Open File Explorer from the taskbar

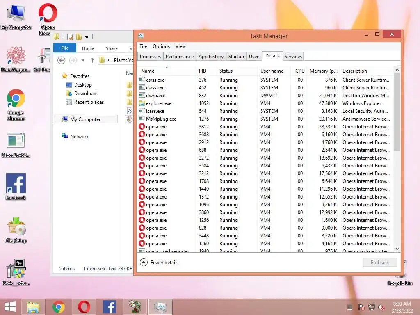33,307
